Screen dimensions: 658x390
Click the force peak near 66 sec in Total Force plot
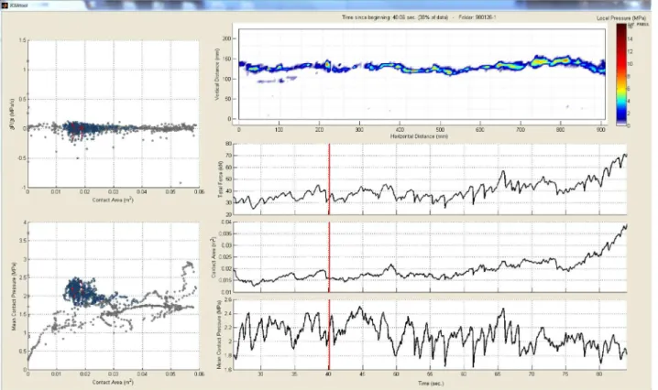[x=503, y=171]
